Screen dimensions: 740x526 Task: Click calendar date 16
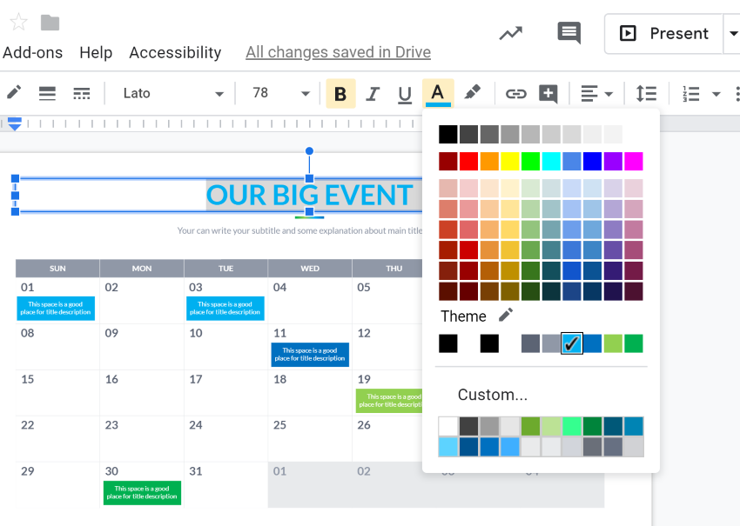pyautogui.click(x=111, y=379)
